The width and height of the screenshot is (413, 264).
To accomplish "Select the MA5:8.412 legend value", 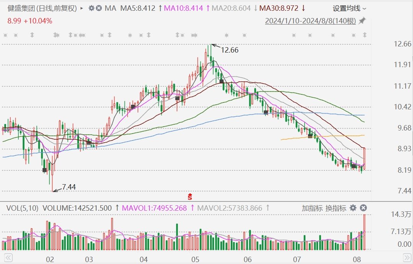I will pos(138,8).
